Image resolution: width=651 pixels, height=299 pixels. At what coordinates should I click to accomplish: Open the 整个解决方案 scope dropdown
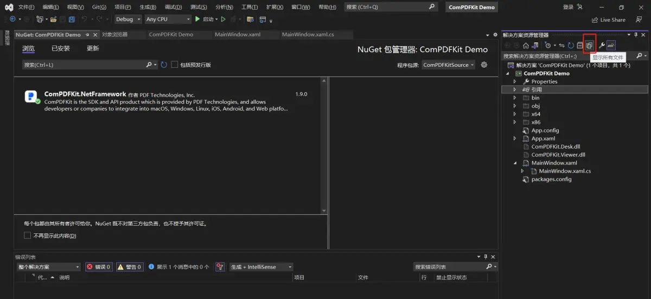click(49, 267)
